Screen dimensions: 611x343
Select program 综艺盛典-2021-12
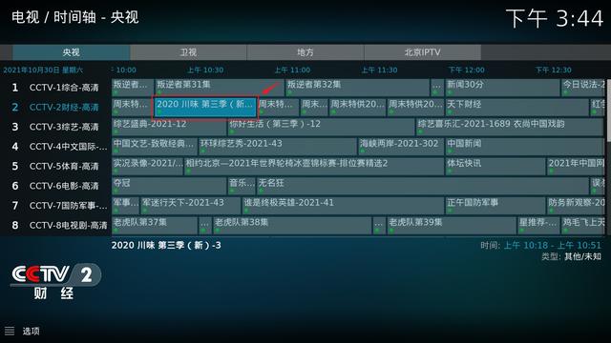pos(169,127)
